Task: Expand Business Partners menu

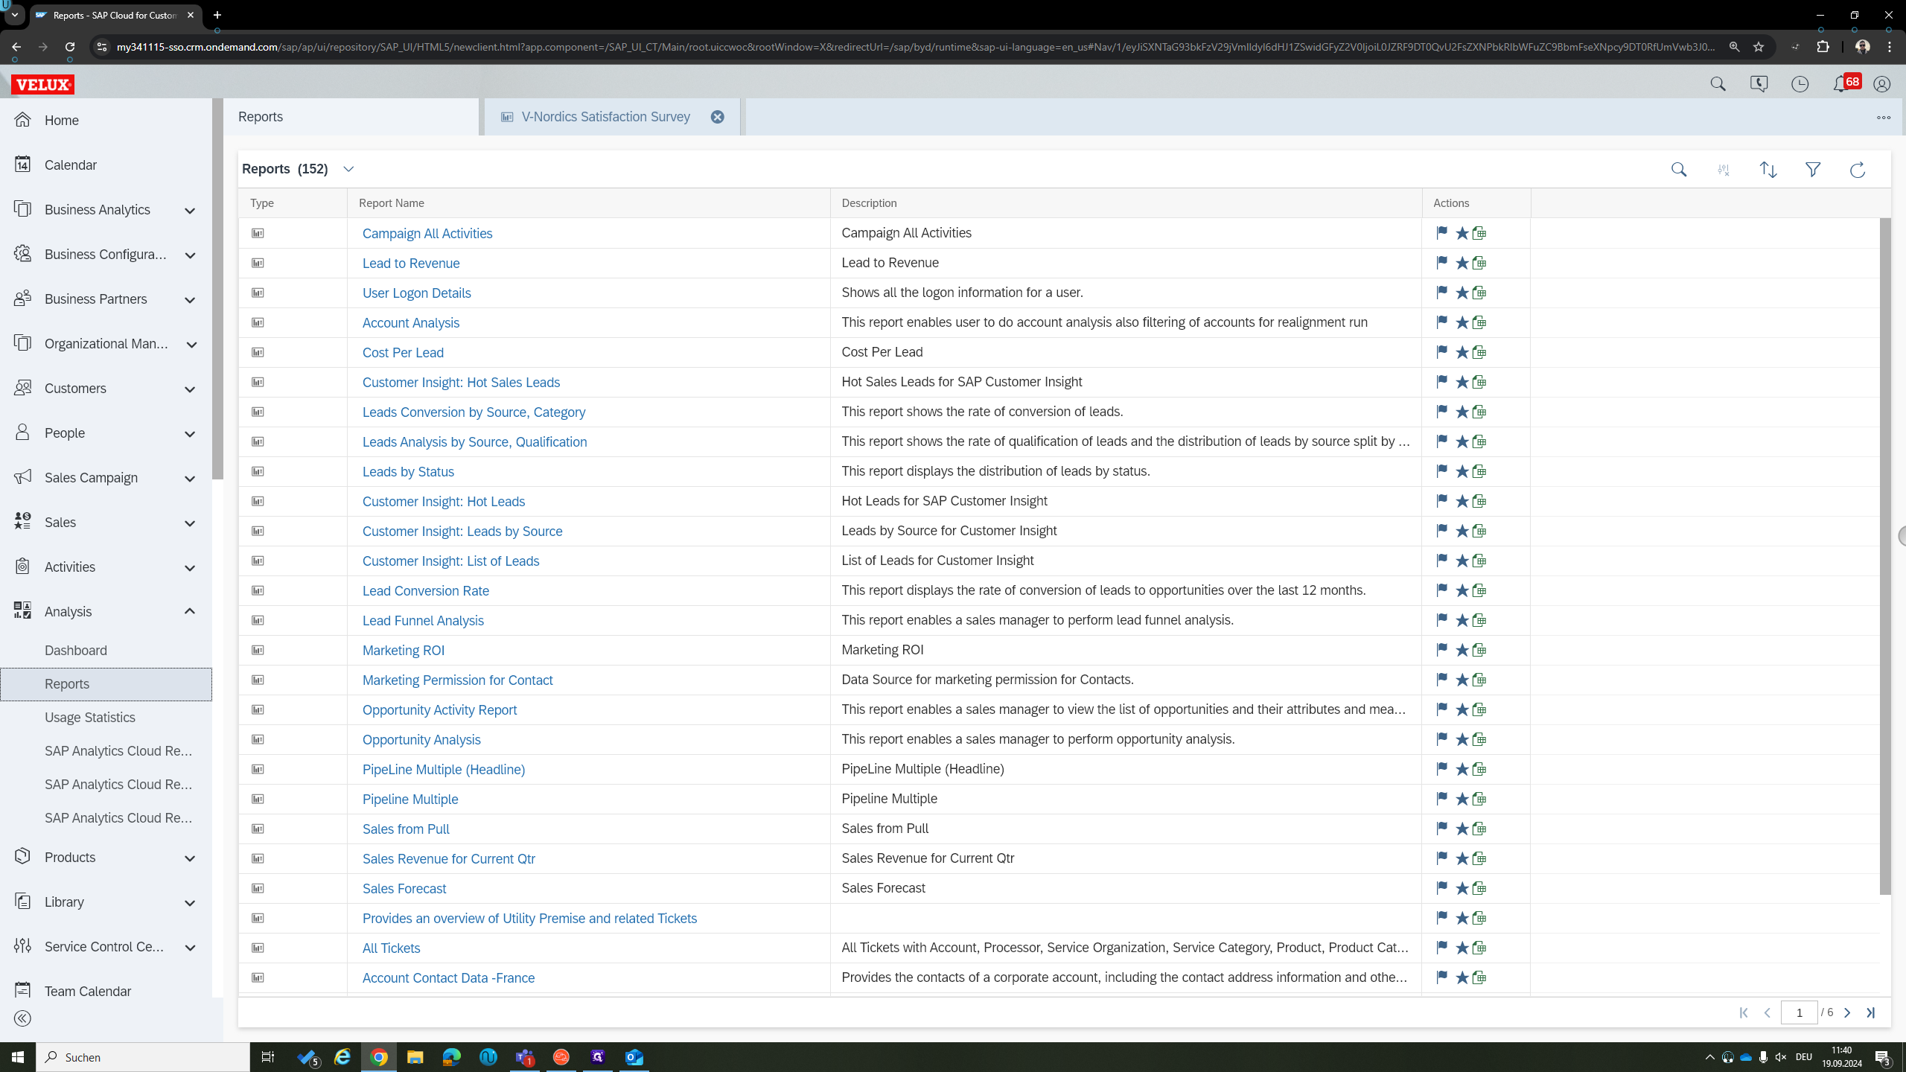Action: pyautogui.click(x=190, y=300)
